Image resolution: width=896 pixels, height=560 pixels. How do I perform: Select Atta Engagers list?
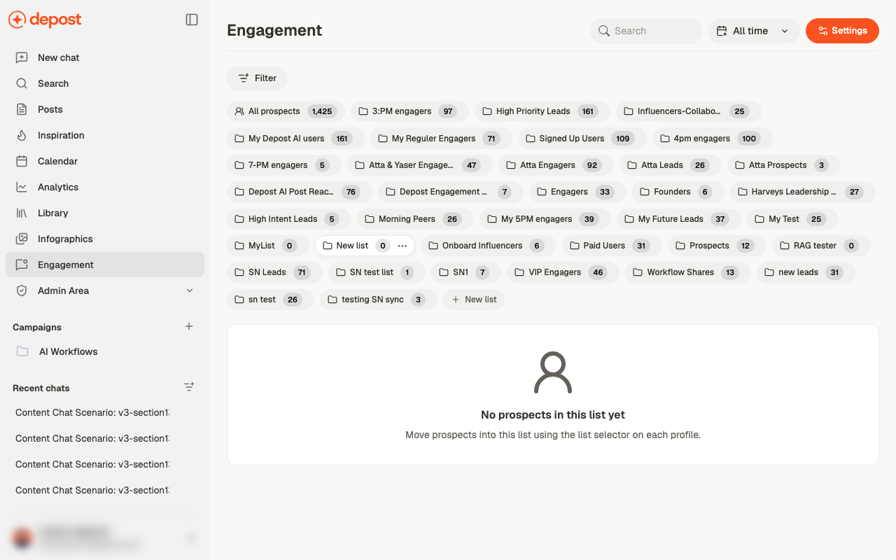point(556,165)
